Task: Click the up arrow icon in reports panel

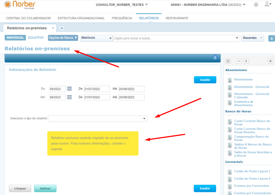Action: click(x=270, y=61)
